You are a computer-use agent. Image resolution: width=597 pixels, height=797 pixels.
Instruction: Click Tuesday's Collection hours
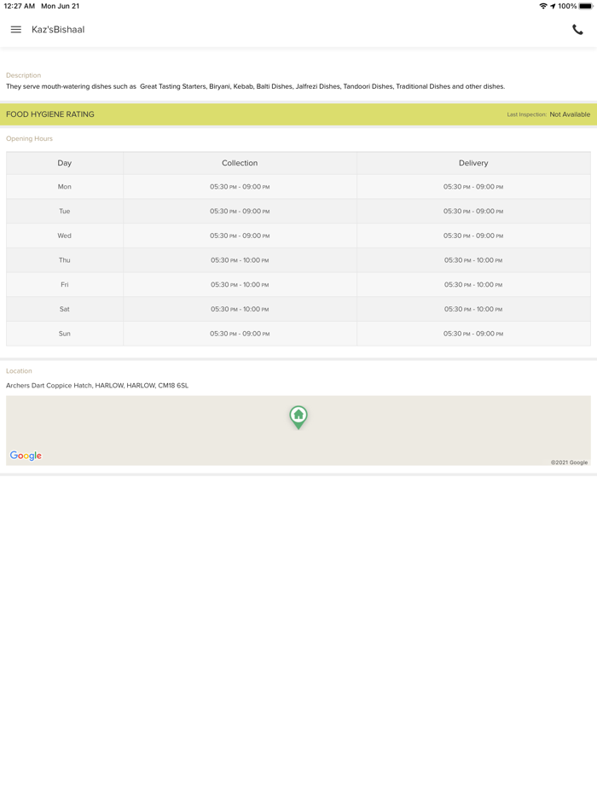(240, 211)
